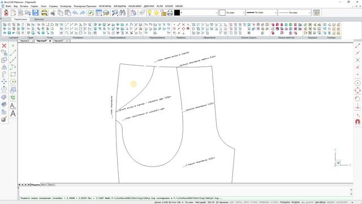The image size is (362, 204).
Task: Click the command line scroll down arrow
Action: click(351, 194)
